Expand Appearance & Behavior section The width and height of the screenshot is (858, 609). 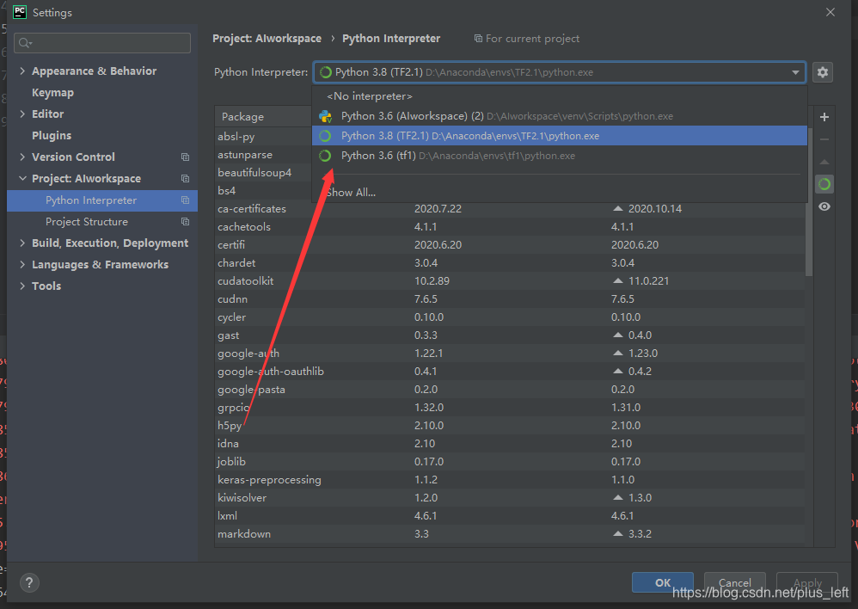pyautogui.click(x=22, y=71)
